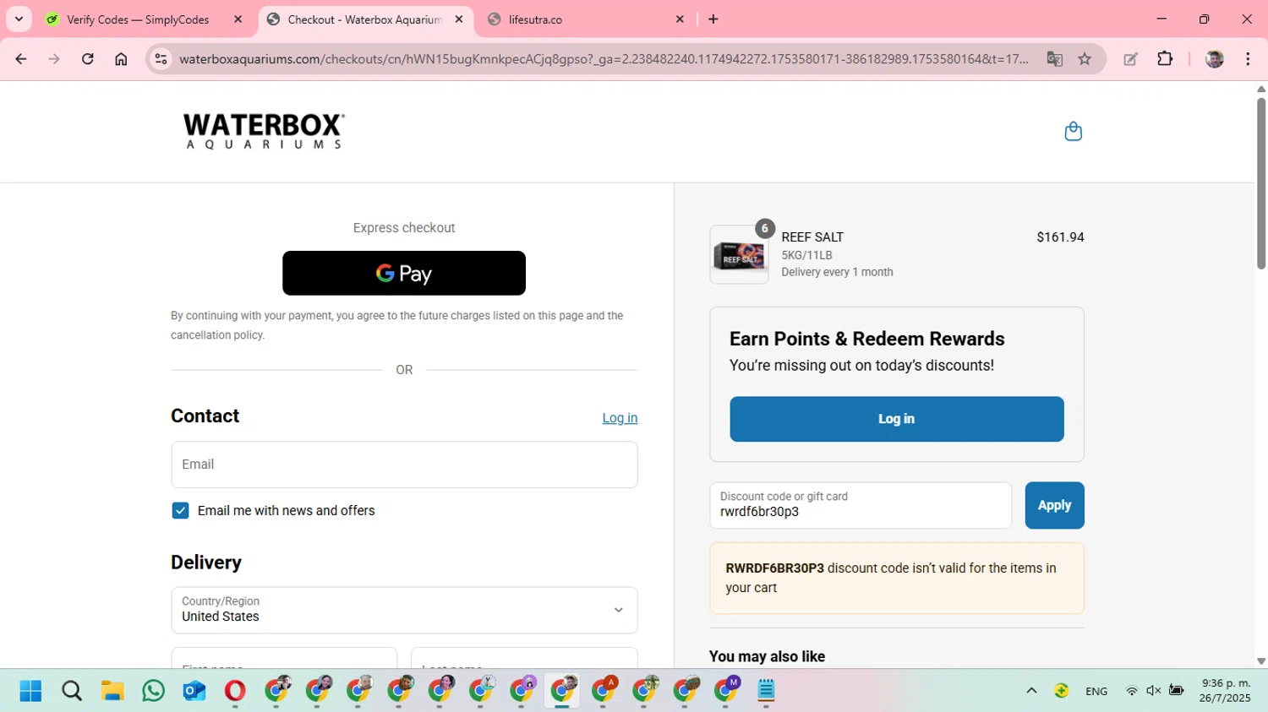The image size is (1268, 712).
Task: Reload the checkout page
Action: pyautogui.click(x=87, y=59)
